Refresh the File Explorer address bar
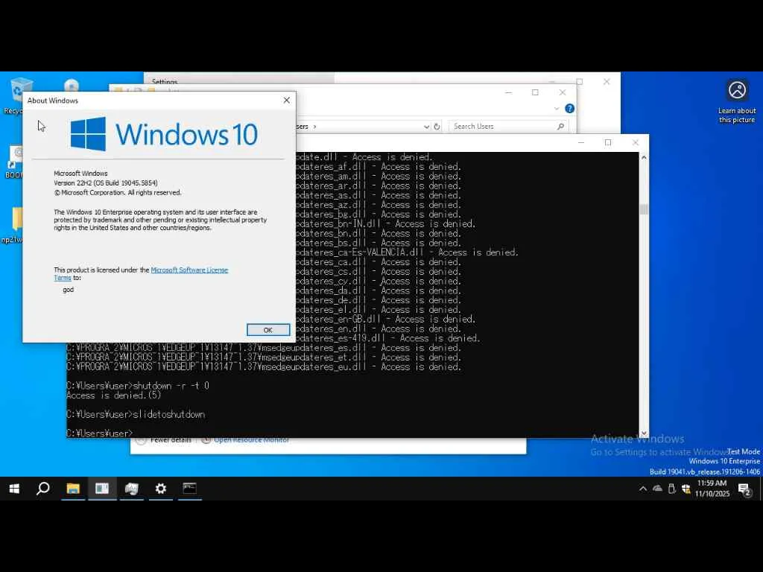This screenshot has width=763, height=572. pos(437,127)
